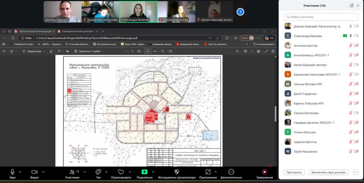Click the 'Найти участника' search field
This screenshot has height=183, width=364.
(321, 17)
